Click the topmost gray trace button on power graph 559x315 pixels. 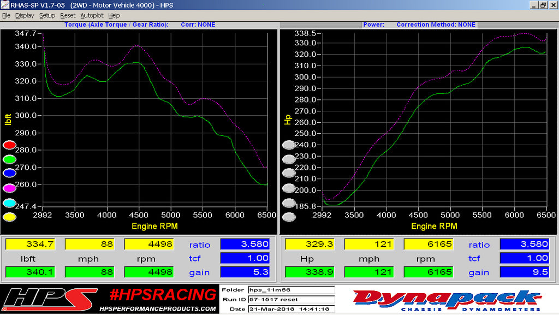pyautogui.click(x=289, y=145)
